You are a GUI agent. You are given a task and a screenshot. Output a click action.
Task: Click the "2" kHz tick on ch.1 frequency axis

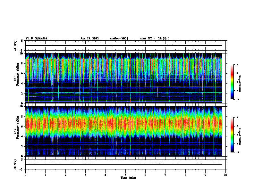tap(22, 93)
